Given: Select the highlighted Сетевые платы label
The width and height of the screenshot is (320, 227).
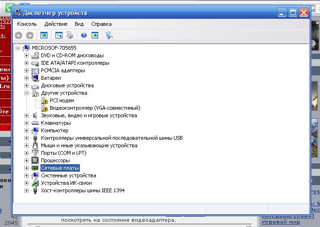Looking at the screenshot, I should [60, 168].
